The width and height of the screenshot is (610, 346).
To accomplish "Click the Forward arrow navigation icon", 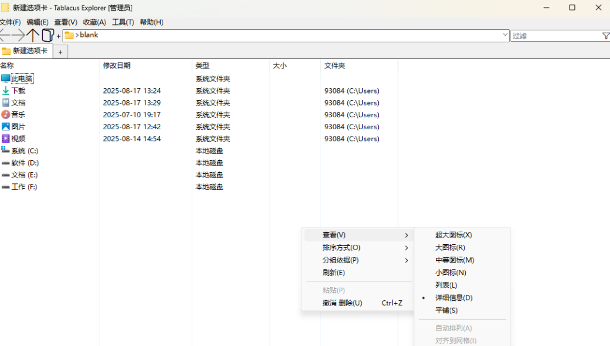I will point(19,36).
